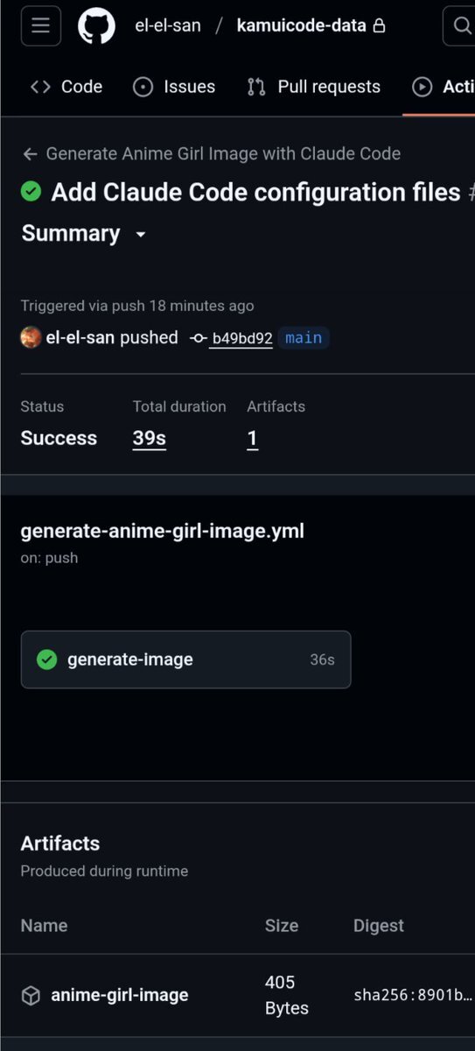Click the back arrow to workflow runs
This screenshot has height=1051, width=475.
(x=30, y=154)
